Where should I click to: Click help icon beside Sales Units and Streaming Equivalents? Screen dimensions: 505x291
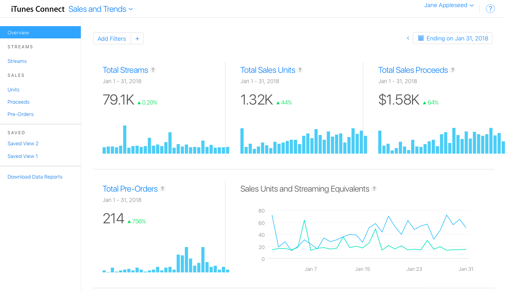[374, 189]
